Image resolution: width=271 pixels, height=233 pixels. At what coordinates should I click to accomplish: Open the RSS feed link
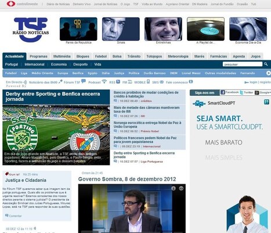[114, 82]
